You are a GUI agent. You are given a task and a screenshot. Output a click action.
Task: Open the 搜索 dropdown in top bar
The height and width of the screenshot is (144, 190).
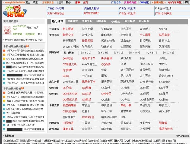[61, 2]
